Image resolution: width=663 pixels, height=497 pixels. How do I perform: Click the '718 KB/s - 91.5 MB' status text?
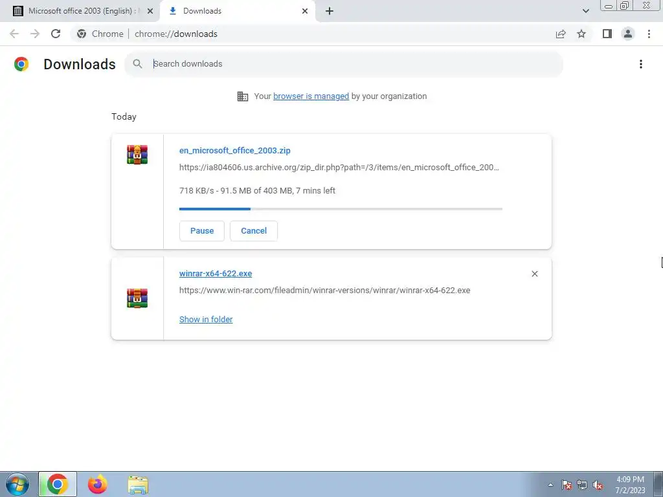click(257, 191)
